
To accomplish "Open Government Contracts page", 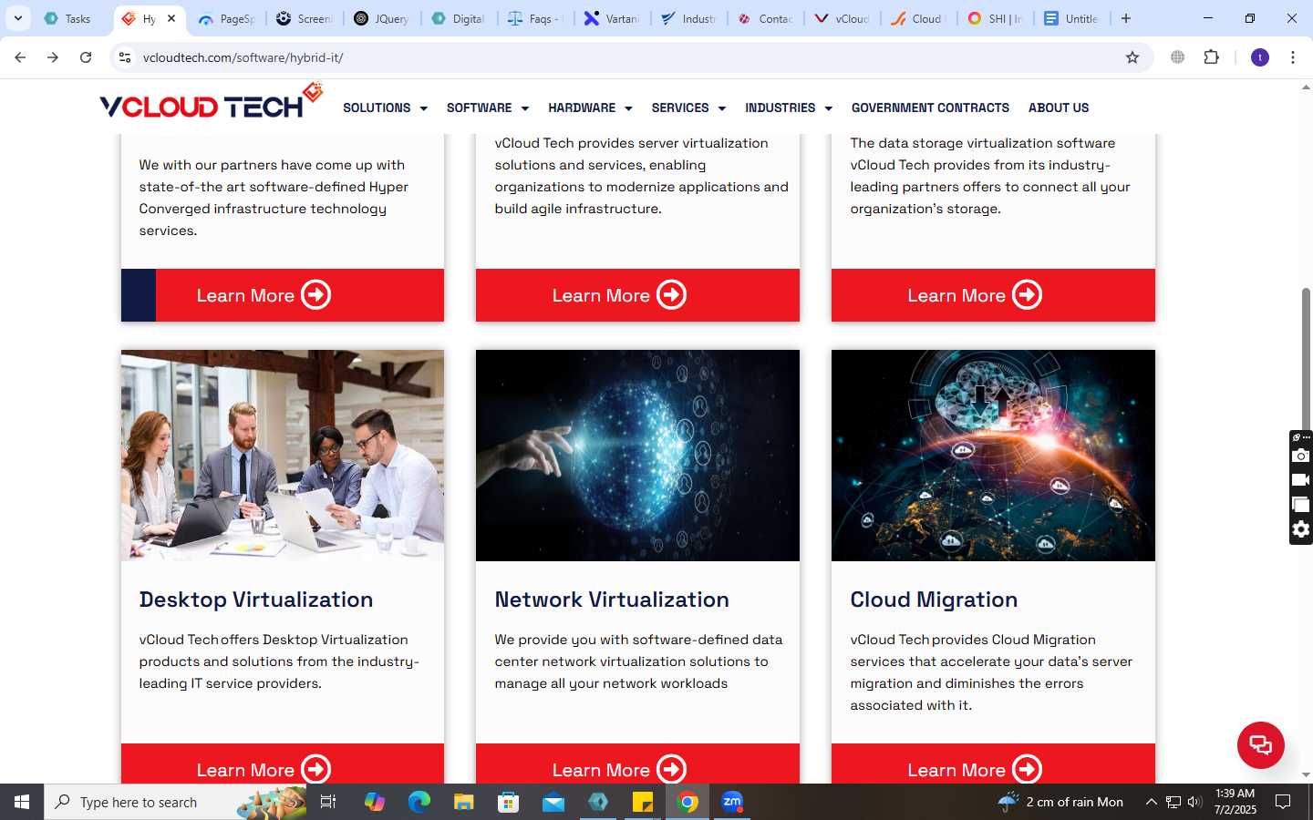I will (930, 108).
